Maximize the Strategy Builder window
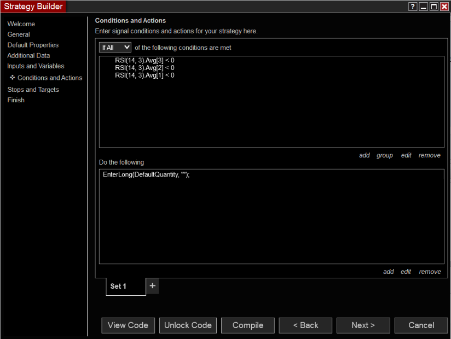This screenshot has height=339, width=451. [x=433, y=7]
